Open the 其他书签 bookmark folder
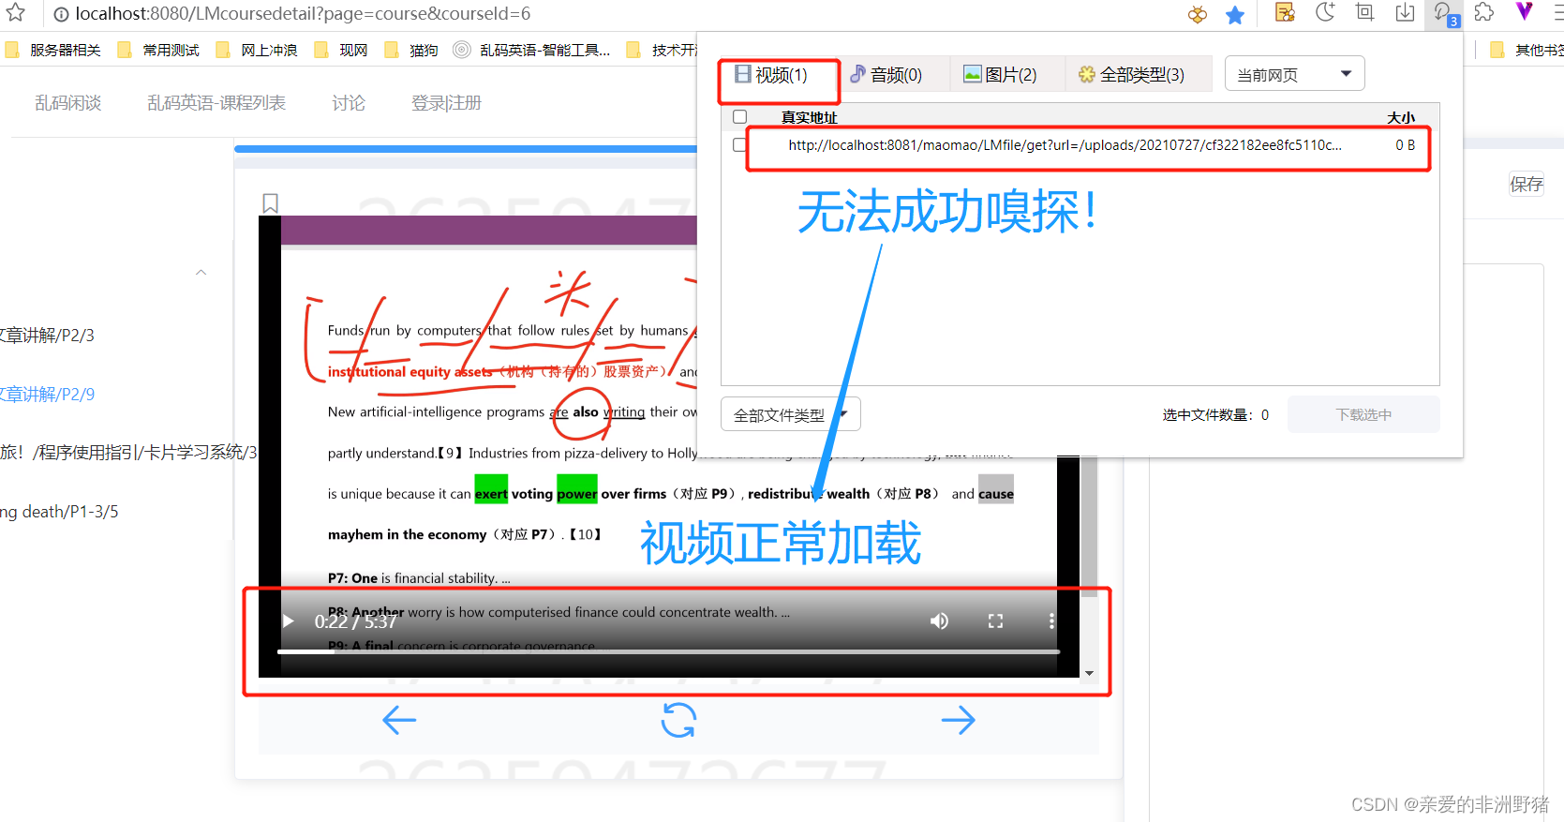The width and height of the screenshot is (1564, 822). pyautogui.click(x=1526, y=51)
